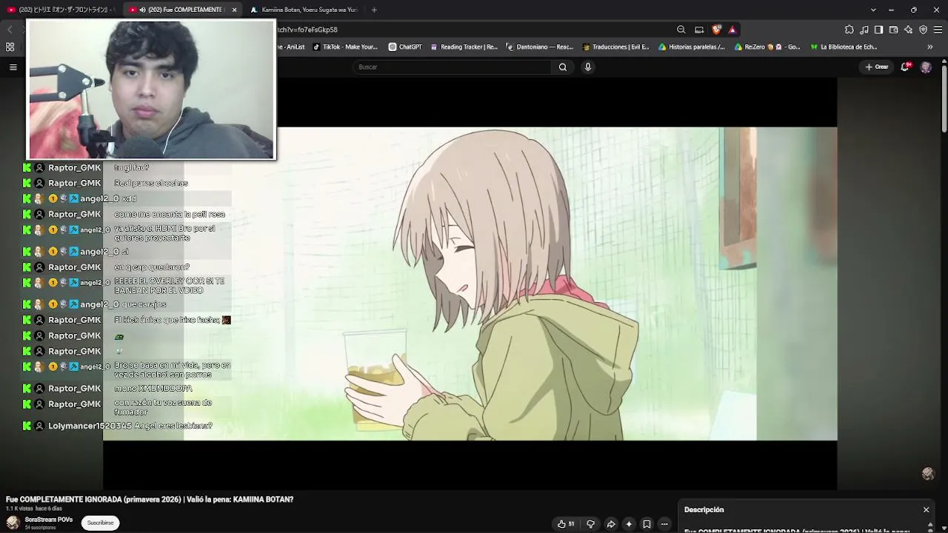948x533 pixels.
Task: Click the SoraStream POVs channel avatar
Action: pyautogui.click(x=13, y=523)
